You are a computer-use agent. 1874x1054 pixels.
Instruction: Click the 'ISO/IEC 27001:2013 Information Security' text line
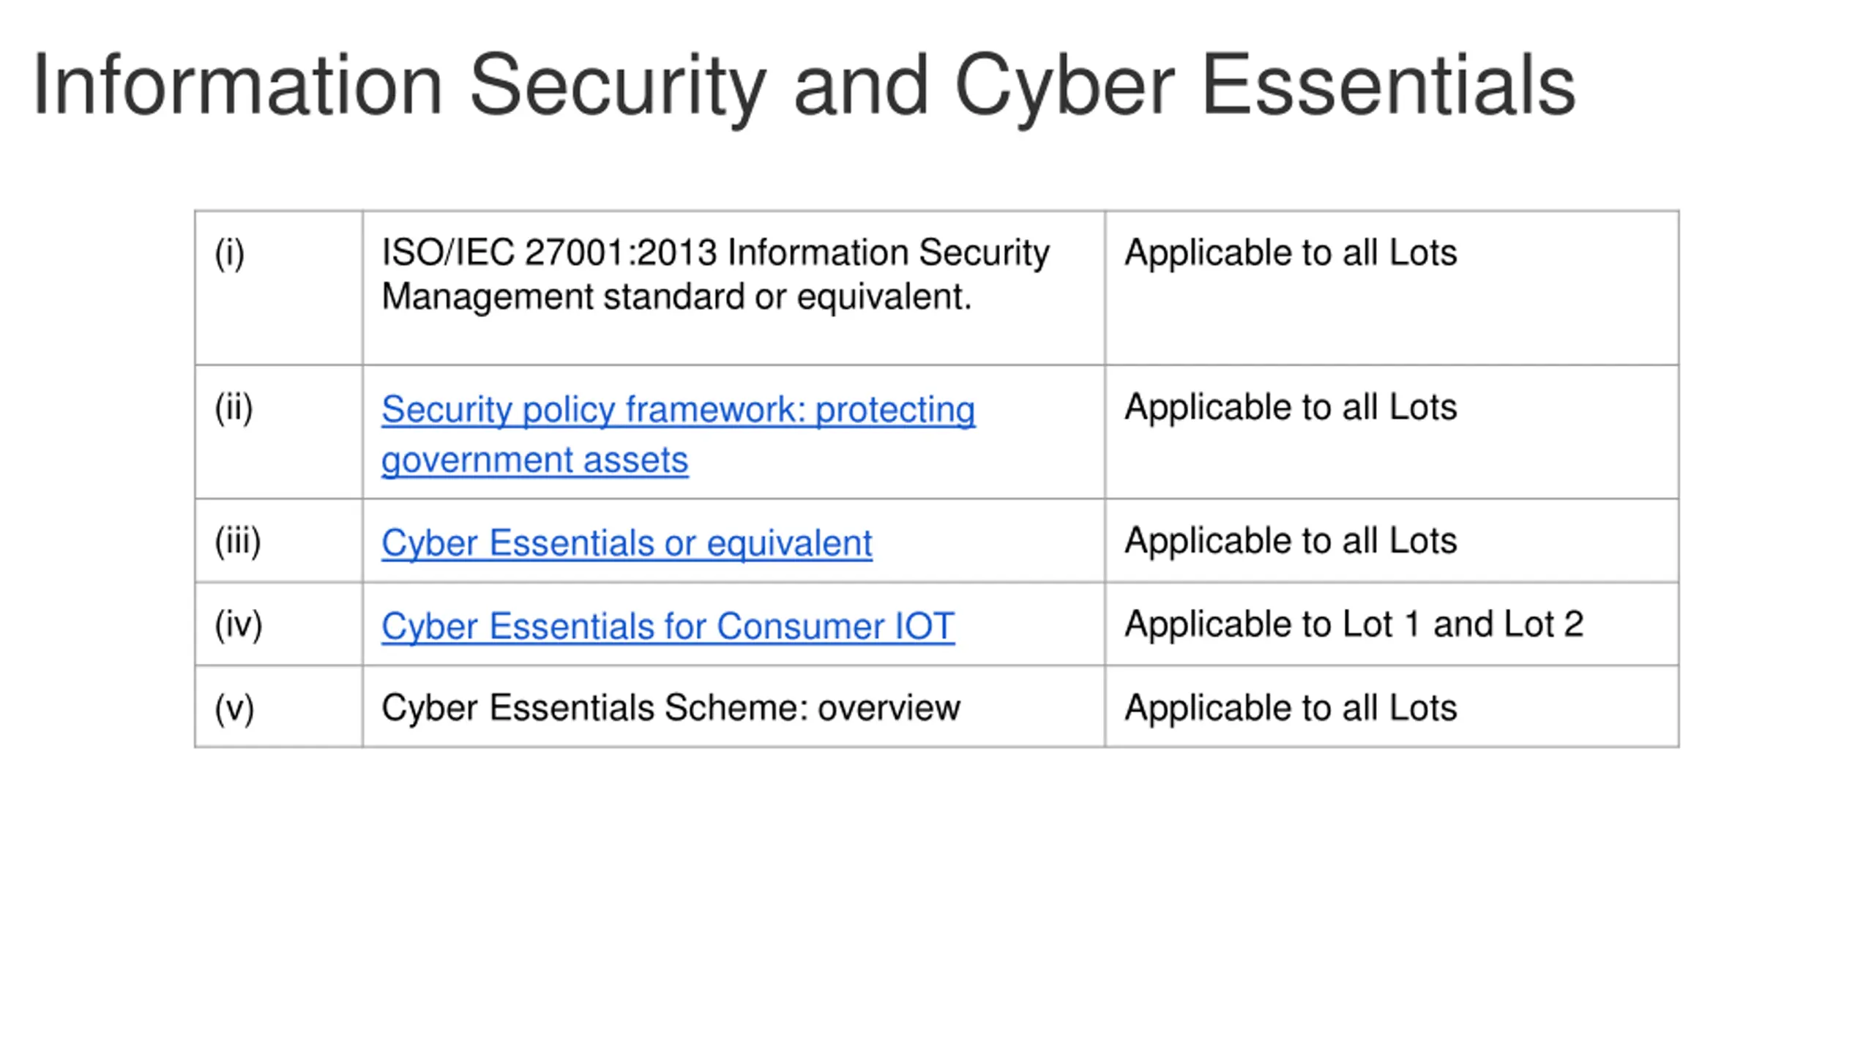coord(715,253)
